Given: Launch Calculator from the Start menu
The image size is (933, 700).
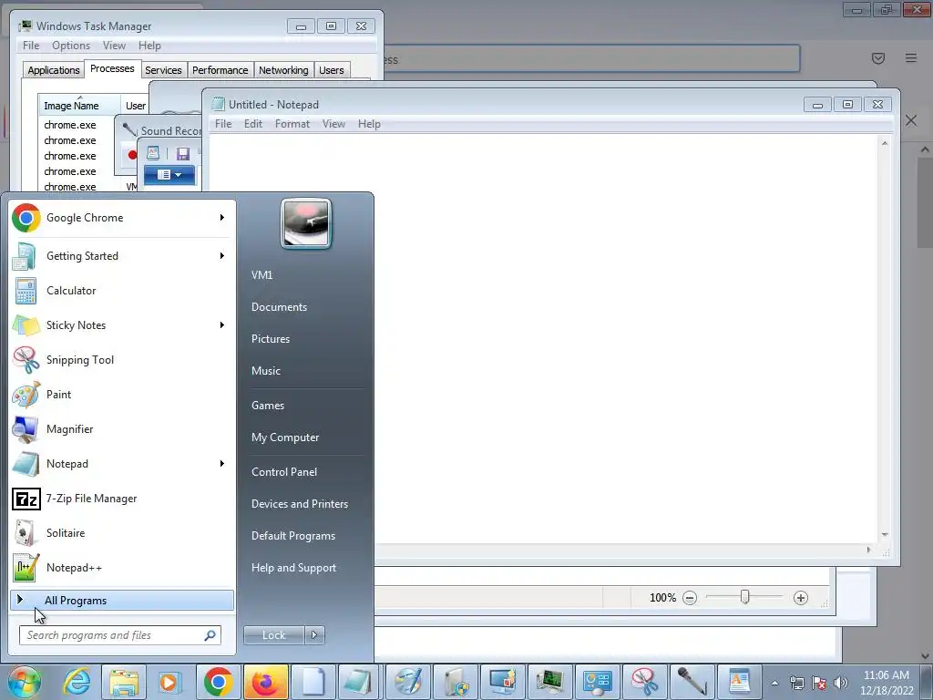Looking at the screenshot, I should [122, 291].
